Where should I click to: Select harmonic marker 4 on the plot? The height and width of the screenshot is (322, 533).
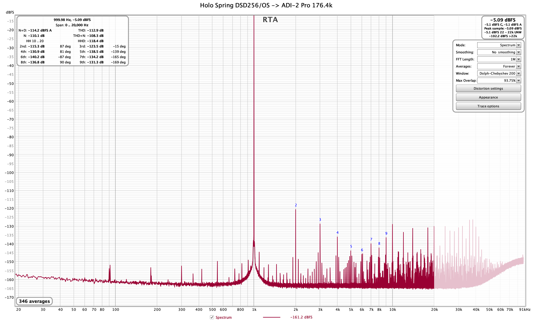(x=337, y=233)
